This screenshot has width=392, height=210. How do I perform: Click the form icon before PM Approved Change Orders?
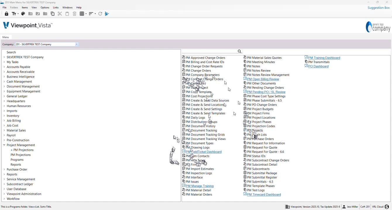coord(184,58)
